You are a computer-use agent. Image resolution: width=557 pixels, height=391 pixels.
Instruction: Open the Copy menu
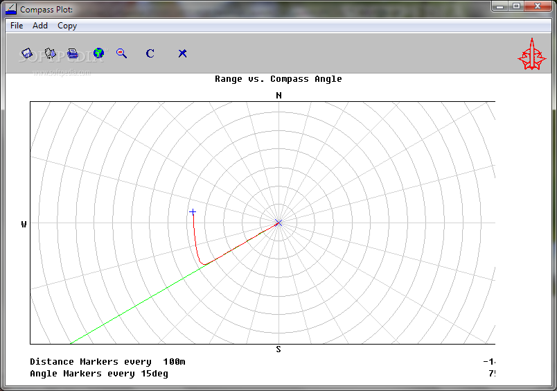[x=67, y=26]
